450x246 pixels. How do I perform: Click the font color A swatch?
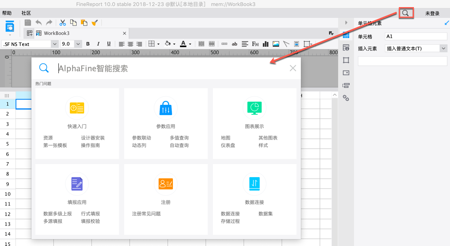point(183,44)
